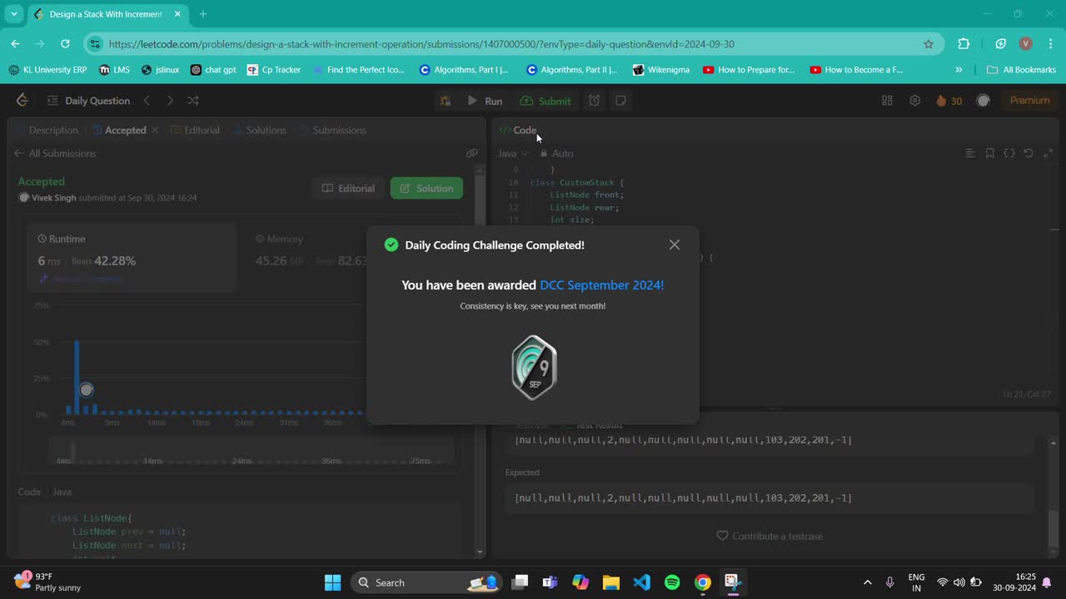Click the Runtime stats card
This screenshot has width=1066, height=599.
132,257
